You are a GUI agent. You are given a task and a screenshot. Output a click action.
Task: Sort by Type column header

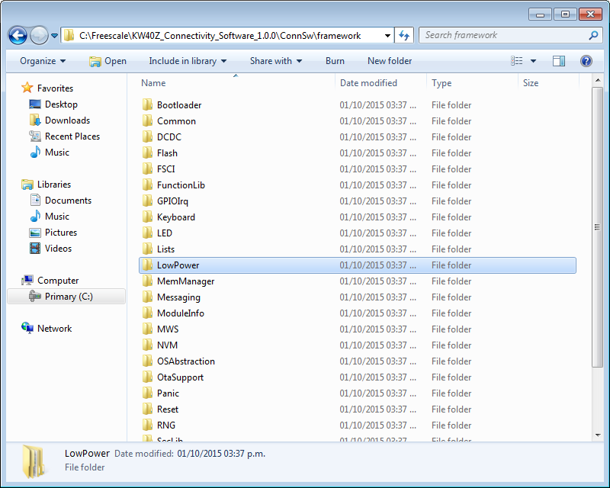pos(441,83)
